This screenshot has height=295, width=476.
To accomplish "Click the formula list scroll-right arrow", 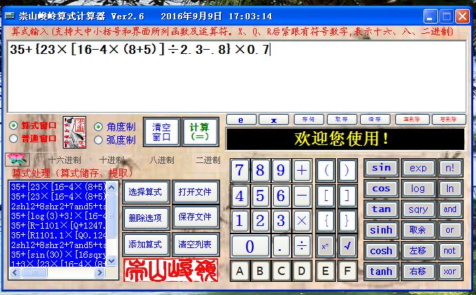I will coord(99,272).
